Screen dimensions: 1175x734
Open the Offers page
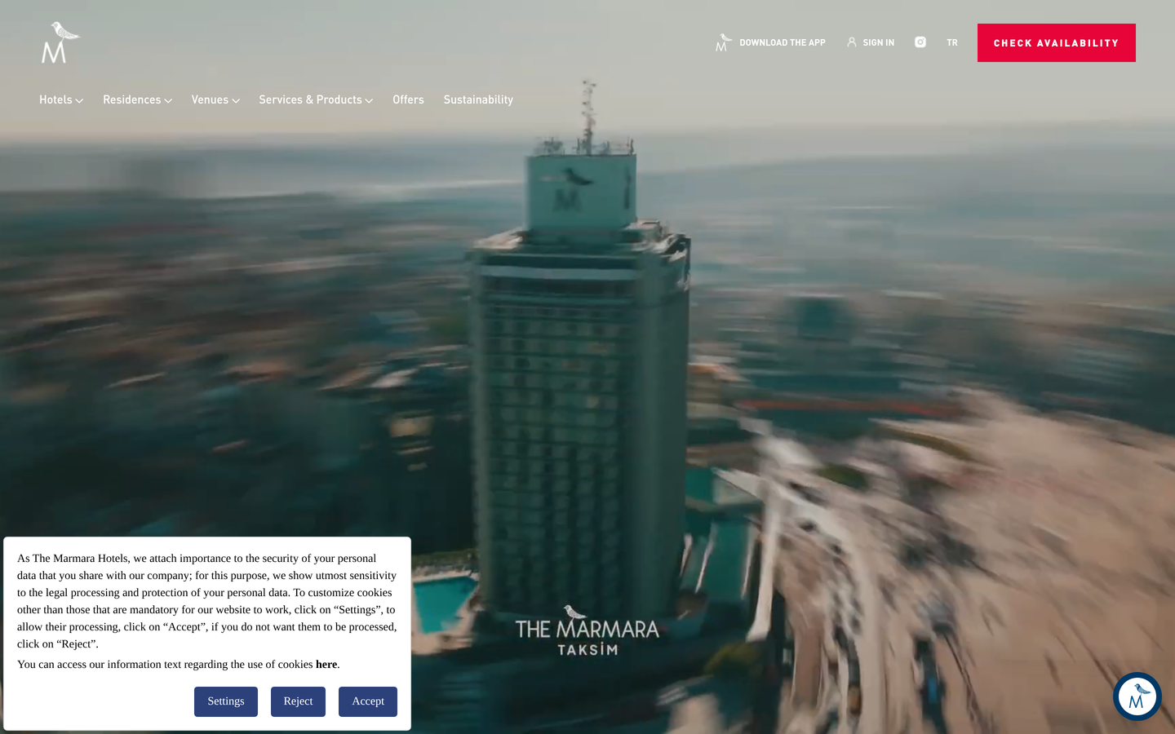[408, 99]
